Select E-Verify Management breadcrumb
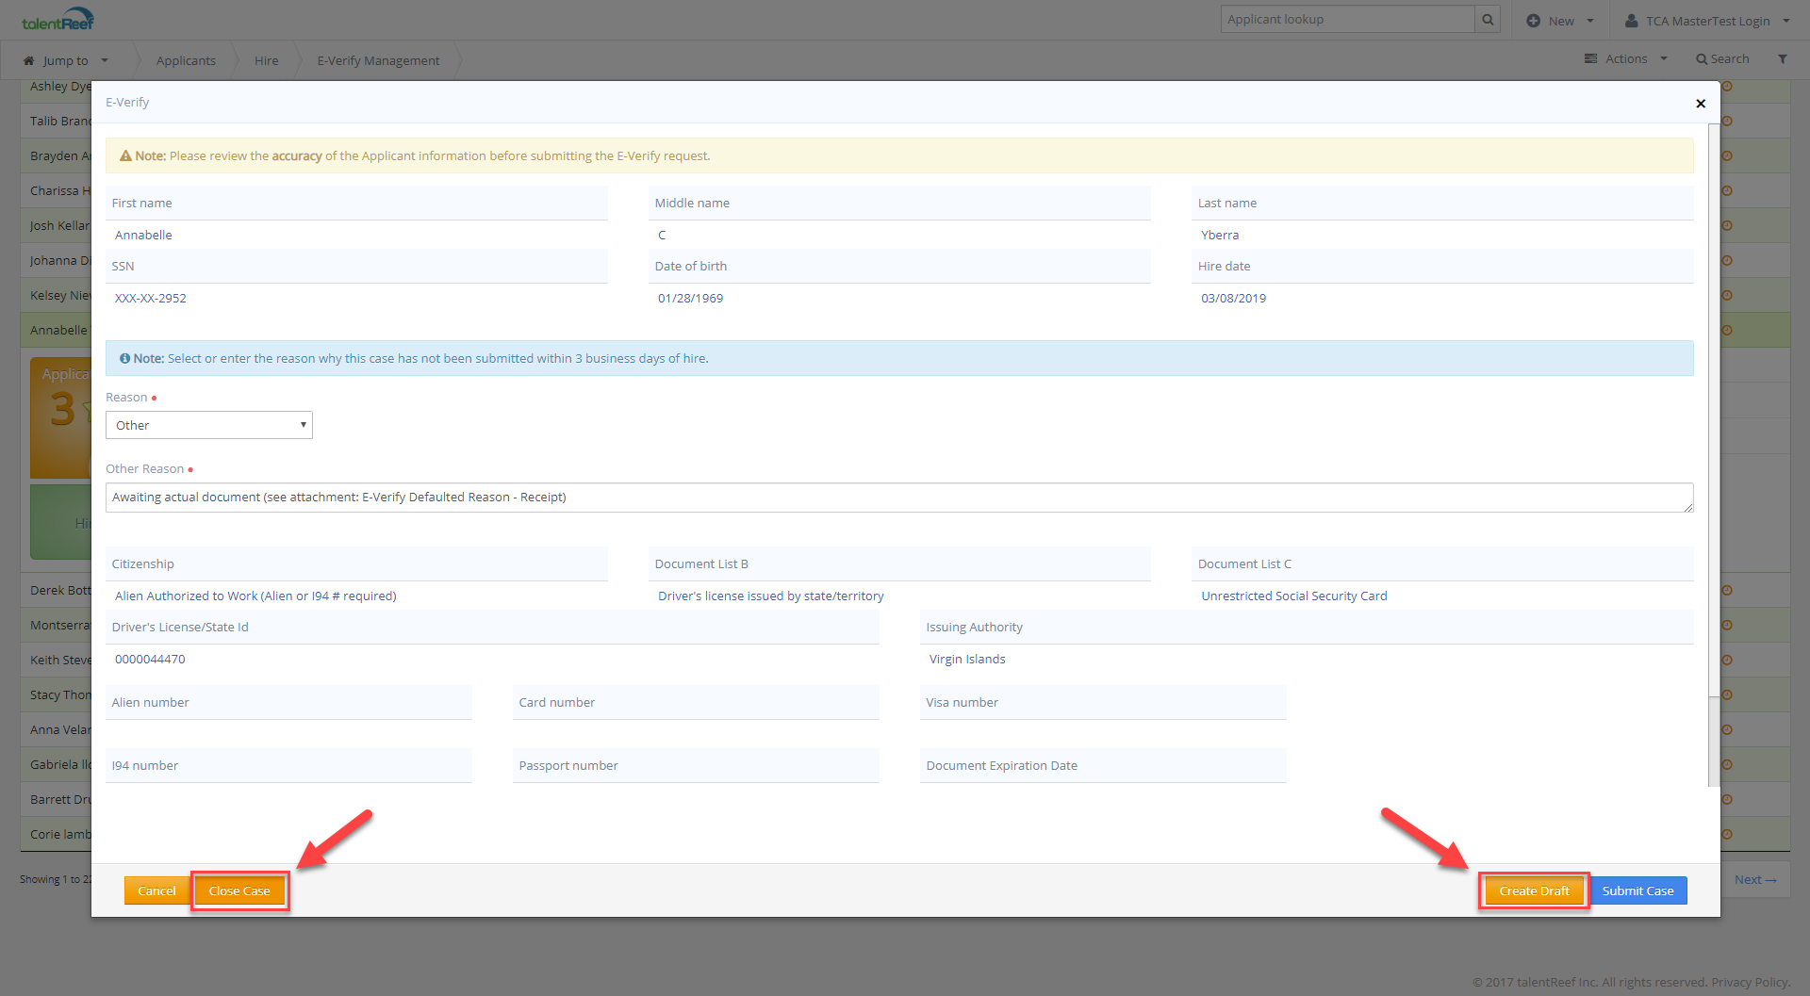Image resolution: width=1810 pixels, height=996 pixels. point(378,61)
